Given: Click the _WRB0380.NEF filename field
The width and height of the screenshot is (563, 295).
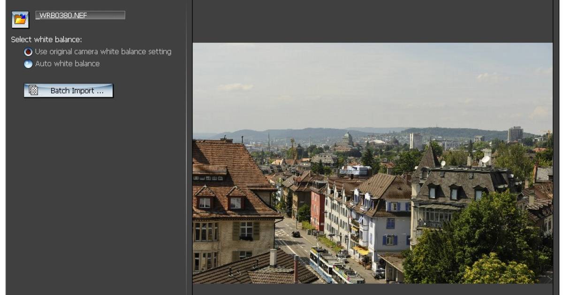Looking at the screenshot, I should pyautogui.click(x=80, y=15).
